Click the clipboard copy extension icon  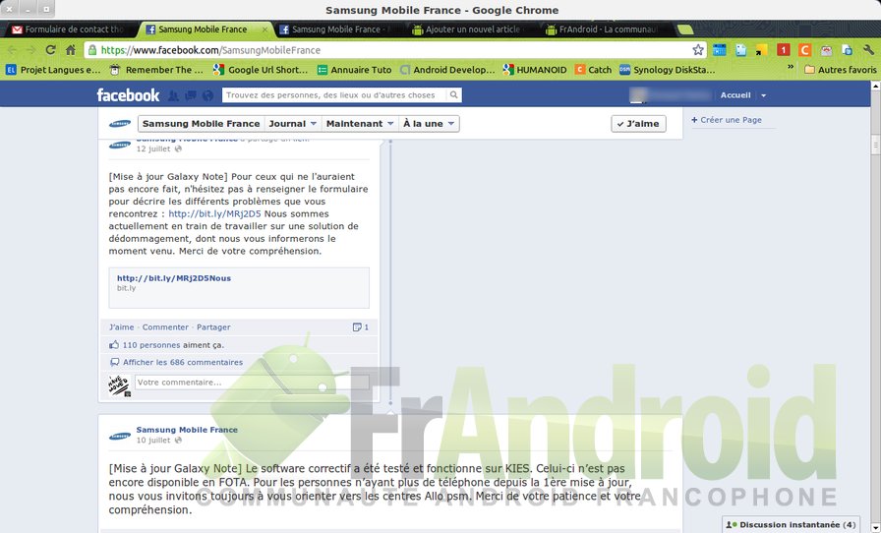point(848,50)
